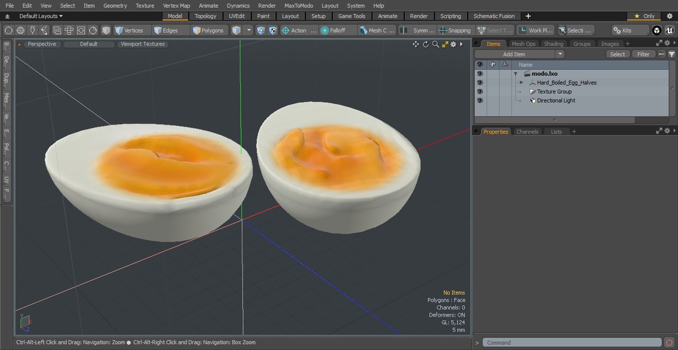This screenshot has height=350, width=678.
Task: Open the Mesh Constraint menu
Action: tap(377, 30)
